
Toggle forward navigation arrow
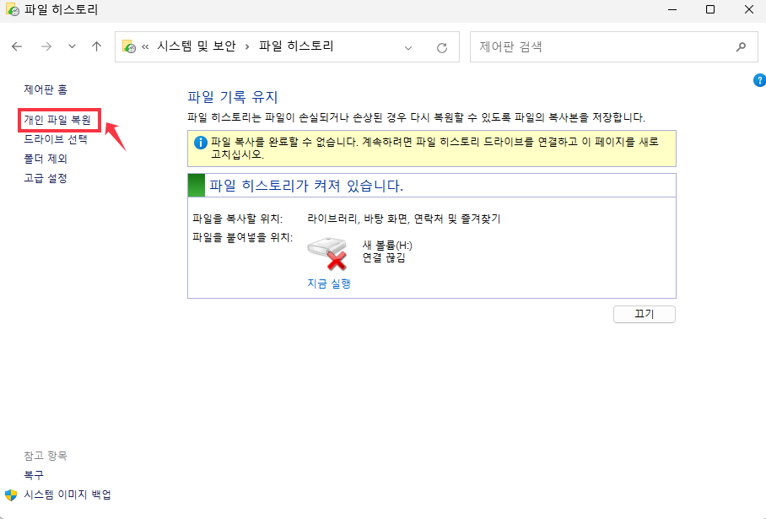pyautogui.click(x=46, y=46)
